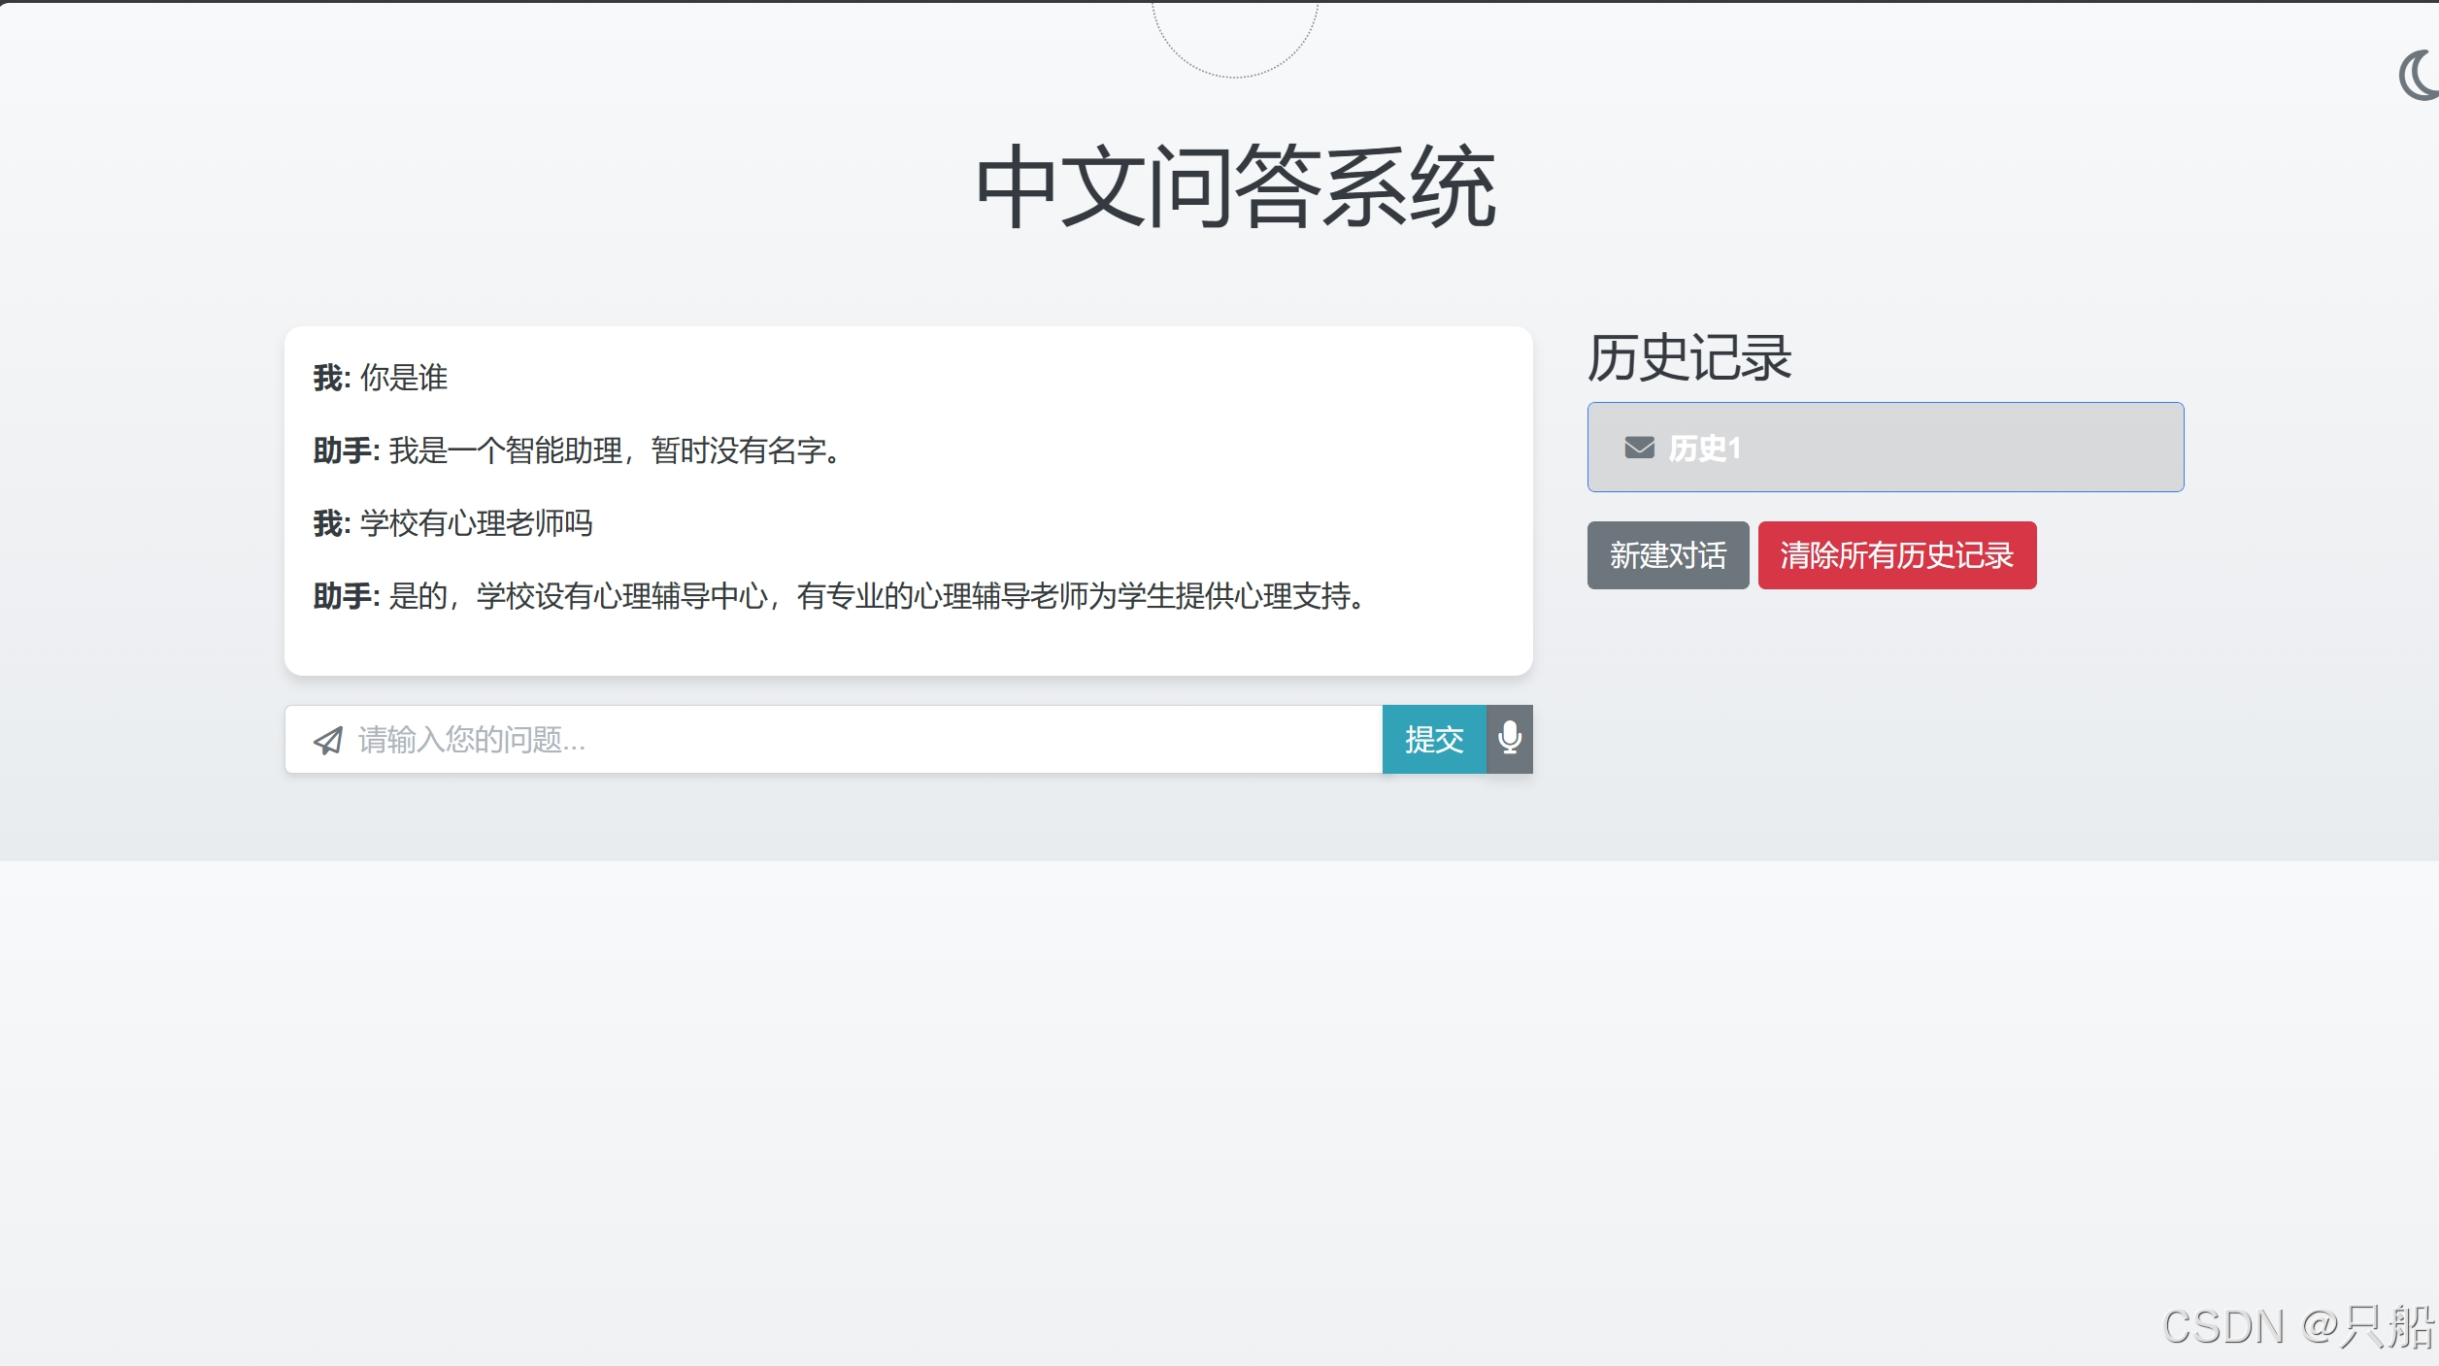Screen dimensions: 2439x1366
Task: Click the reply 我是一个智能助理，暂时没有名字
Action: coord(616,450)
